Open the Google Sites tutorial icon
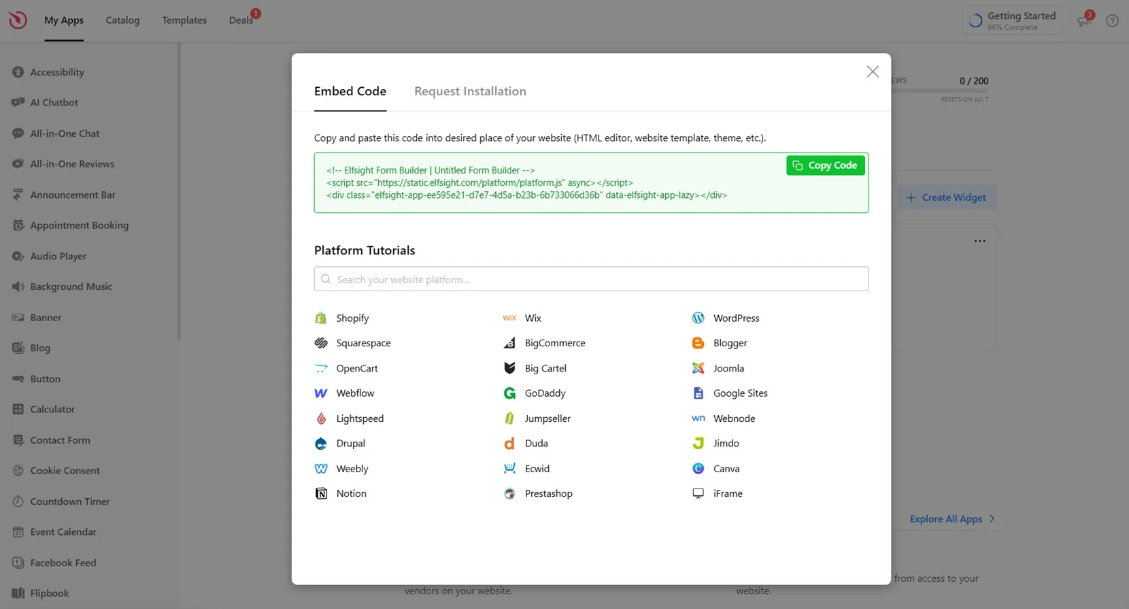Viewport: 1129px width, 609px height. click(698, 393)
